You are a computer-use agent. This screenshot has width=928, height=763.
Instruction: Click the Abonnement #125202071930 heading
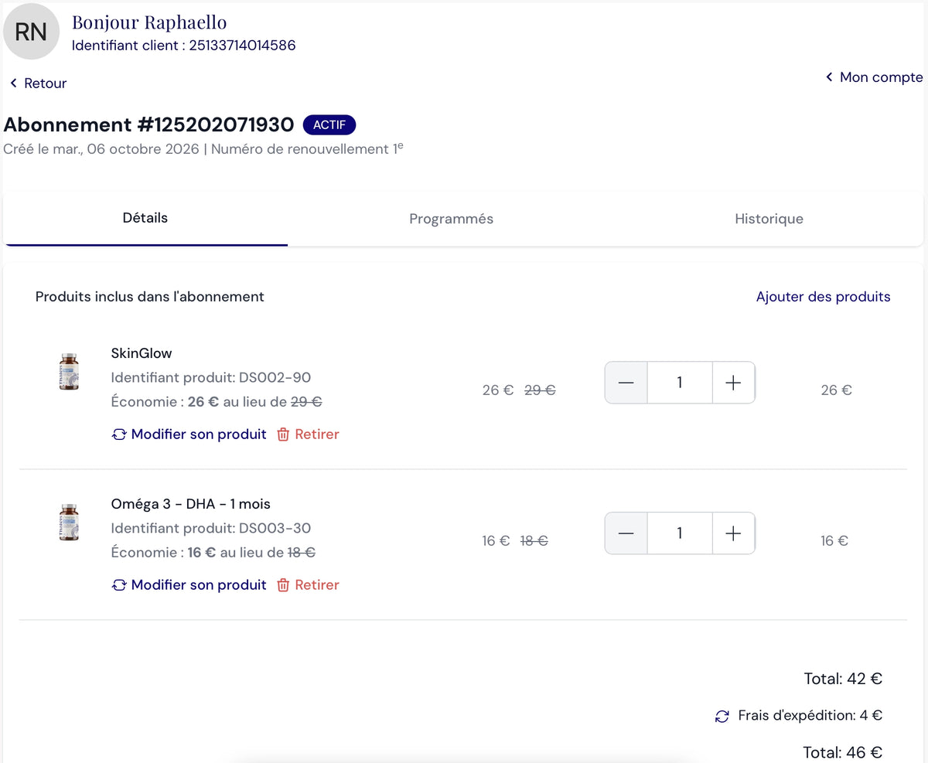149,124
